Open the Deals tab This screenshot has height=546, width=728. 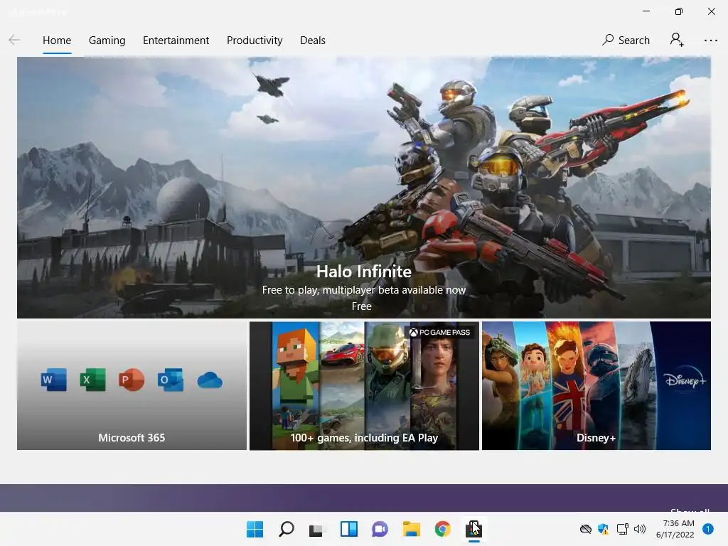click(313, 41)
